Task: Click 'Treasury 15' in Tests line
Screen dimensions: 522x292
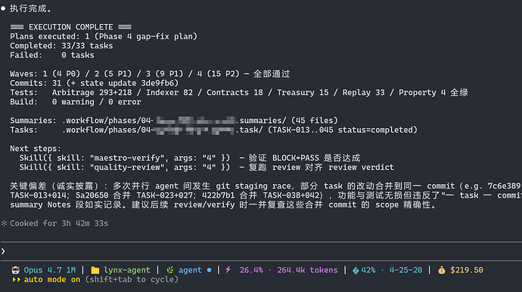Action: pos(303,92)
